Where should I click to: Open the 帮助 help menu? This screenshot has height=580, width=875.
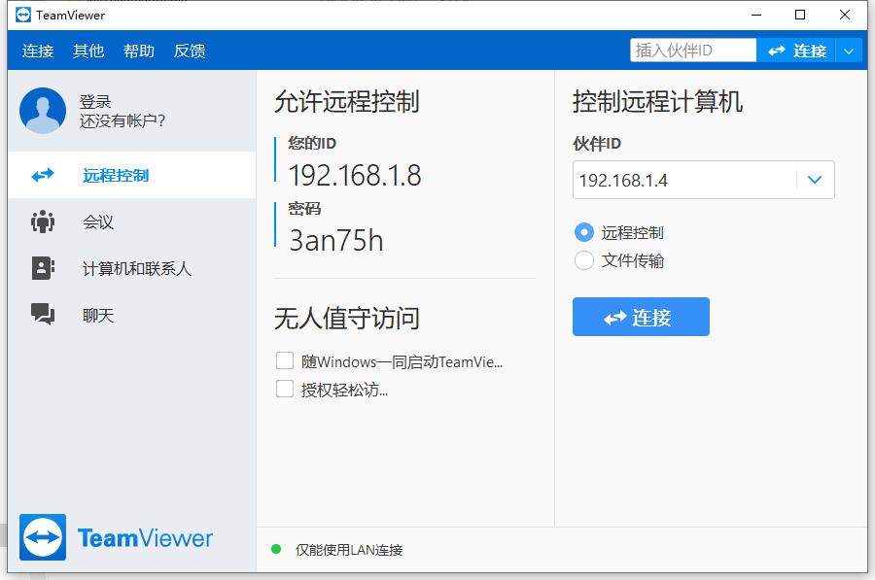click(x=138, y=51)
